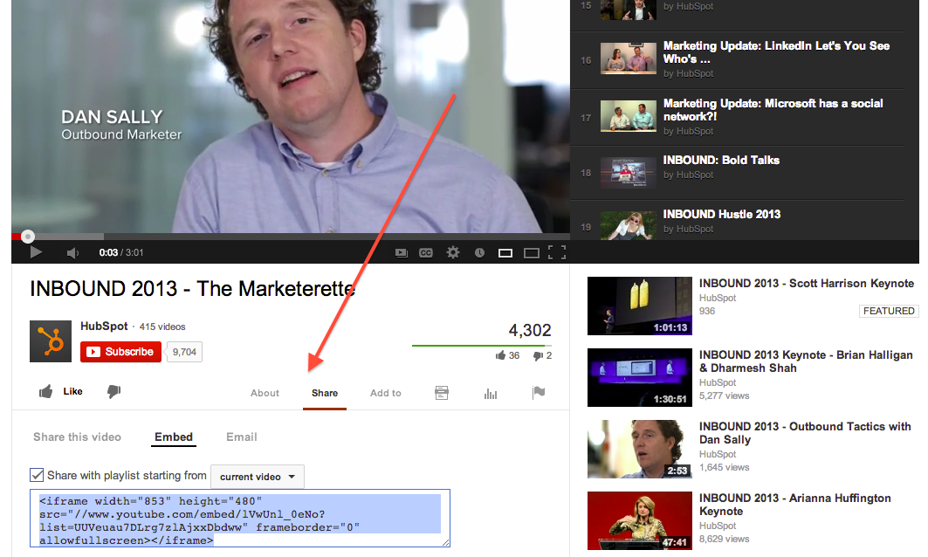The height and width of the screenshot is (557, 928).
Task: Uncheck 'Share with playlist starting from'
Action: pos(36,476)
